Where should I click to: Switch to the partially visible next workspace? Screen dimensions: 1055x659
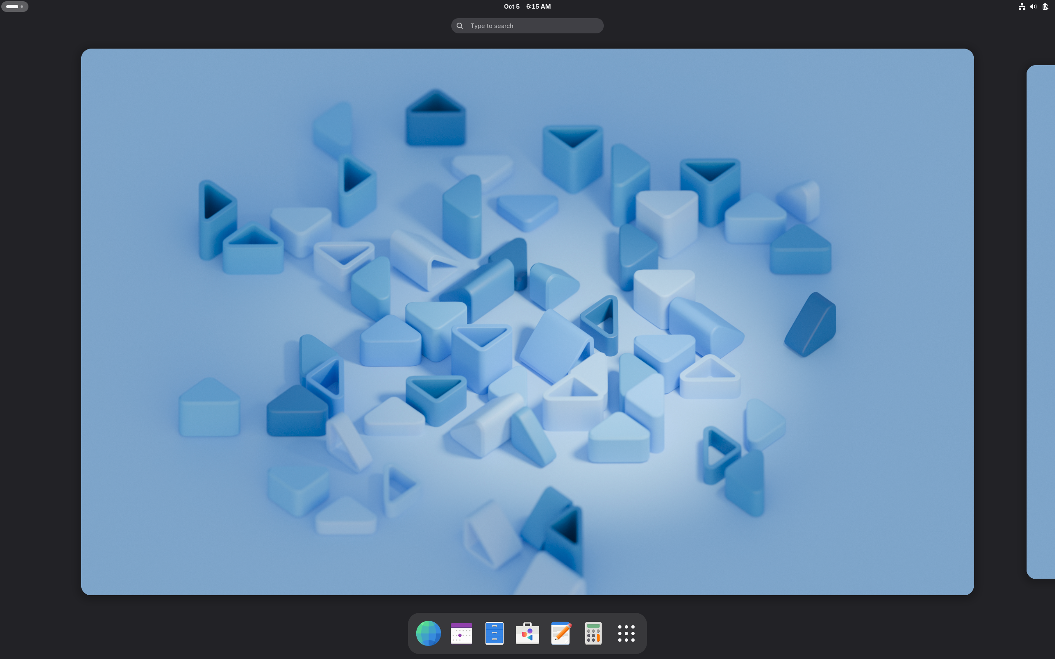(x=1041, y=322)
